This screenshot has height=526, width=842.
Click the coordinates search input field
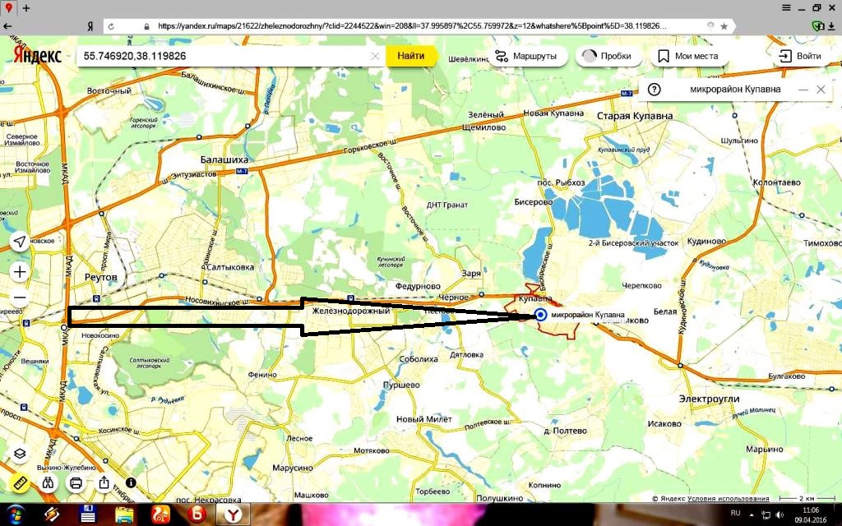click(222, 56)
